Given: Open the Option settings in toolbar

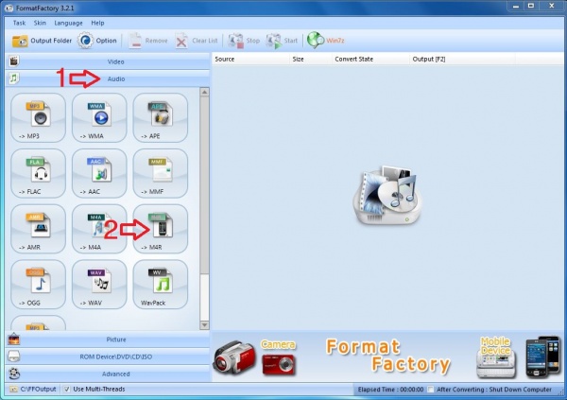Looking at the screenshot, I should pyautogui.click(x=97, y=41).
